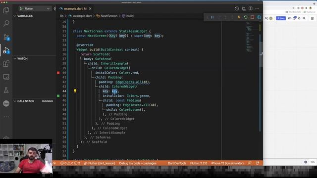Viewport: 317px width, 178px height.
Task: Select the code minimap preview
Action: pos(250,37)
